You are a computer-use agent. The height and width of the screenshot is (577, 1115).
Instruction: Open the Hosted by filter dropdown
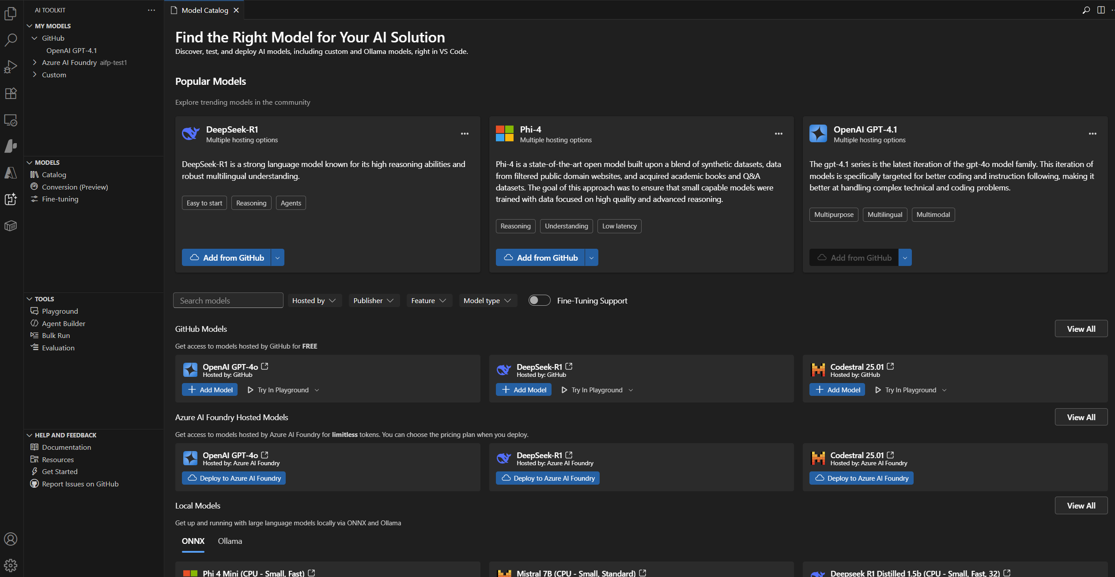coord(314,300)
